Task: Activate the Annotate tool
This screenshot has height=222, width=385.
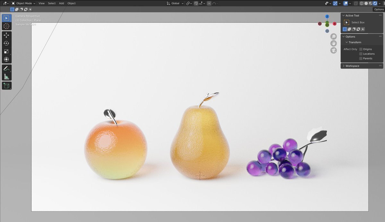Action: (6, 68)
